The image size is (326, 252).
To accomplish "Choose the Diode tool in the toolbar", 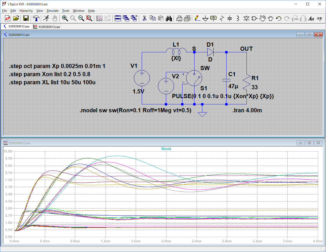I will (x=246, y=18).
